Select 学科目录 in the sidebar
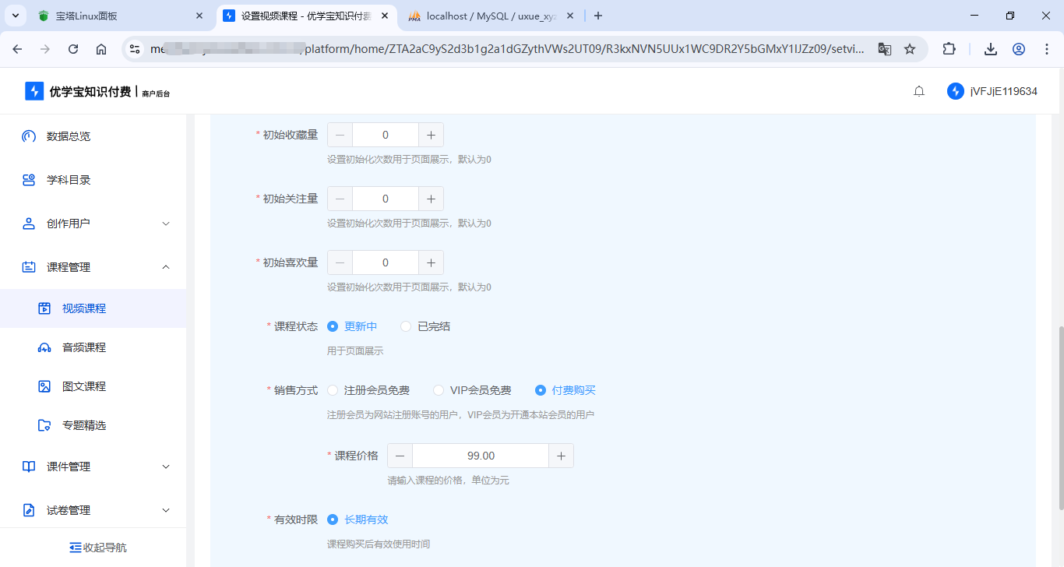The image size is (1064, 567). click(67, 179)
